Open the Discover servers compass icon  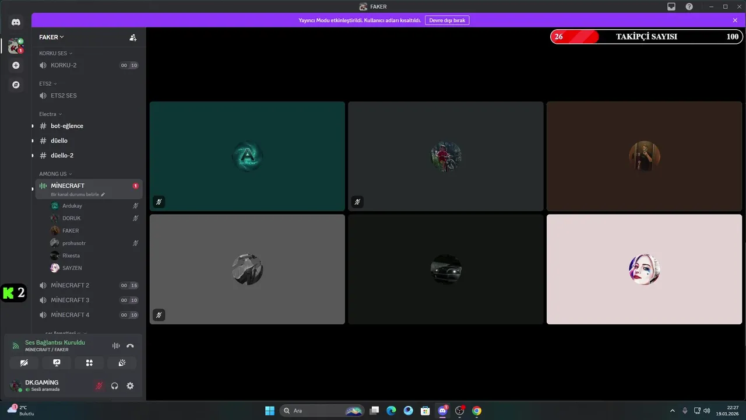(x=16, y=85)
